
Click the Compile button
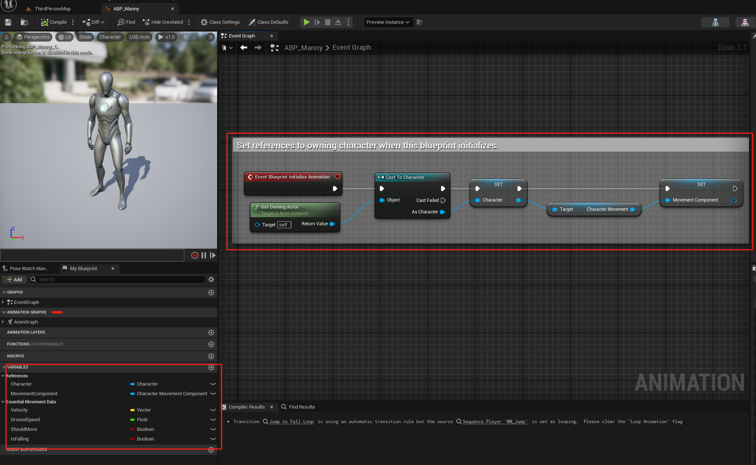point(54,22)
